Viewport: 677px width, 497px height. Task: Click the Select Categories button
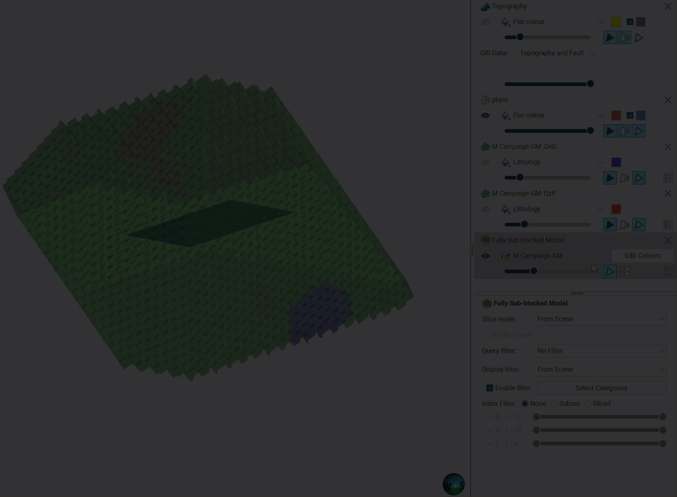click(x=601, y=388)
